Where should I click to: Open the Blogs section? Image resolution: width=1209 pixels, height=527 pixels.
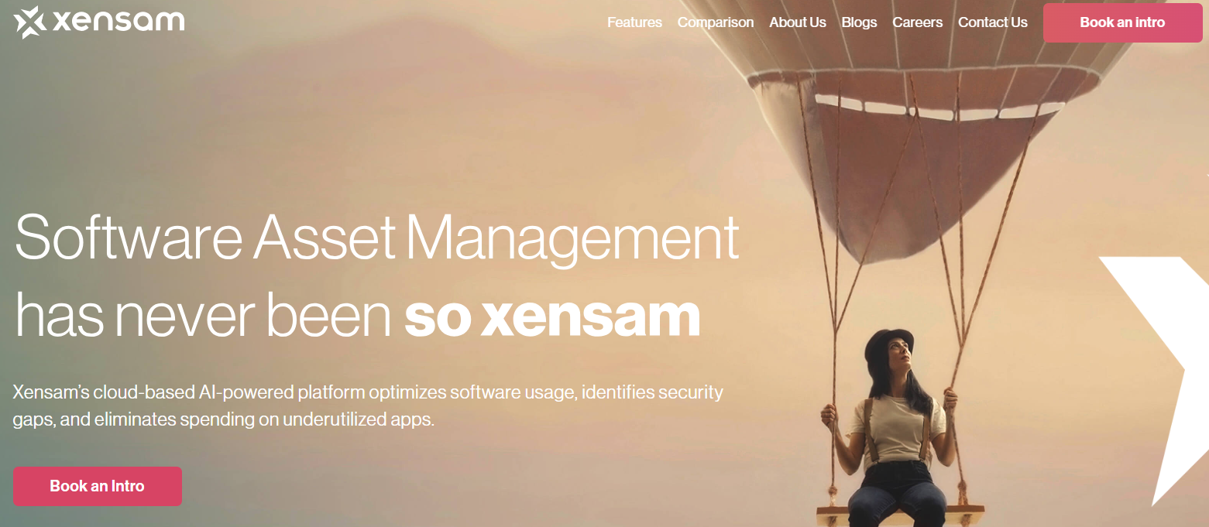[x=859, y=22]
